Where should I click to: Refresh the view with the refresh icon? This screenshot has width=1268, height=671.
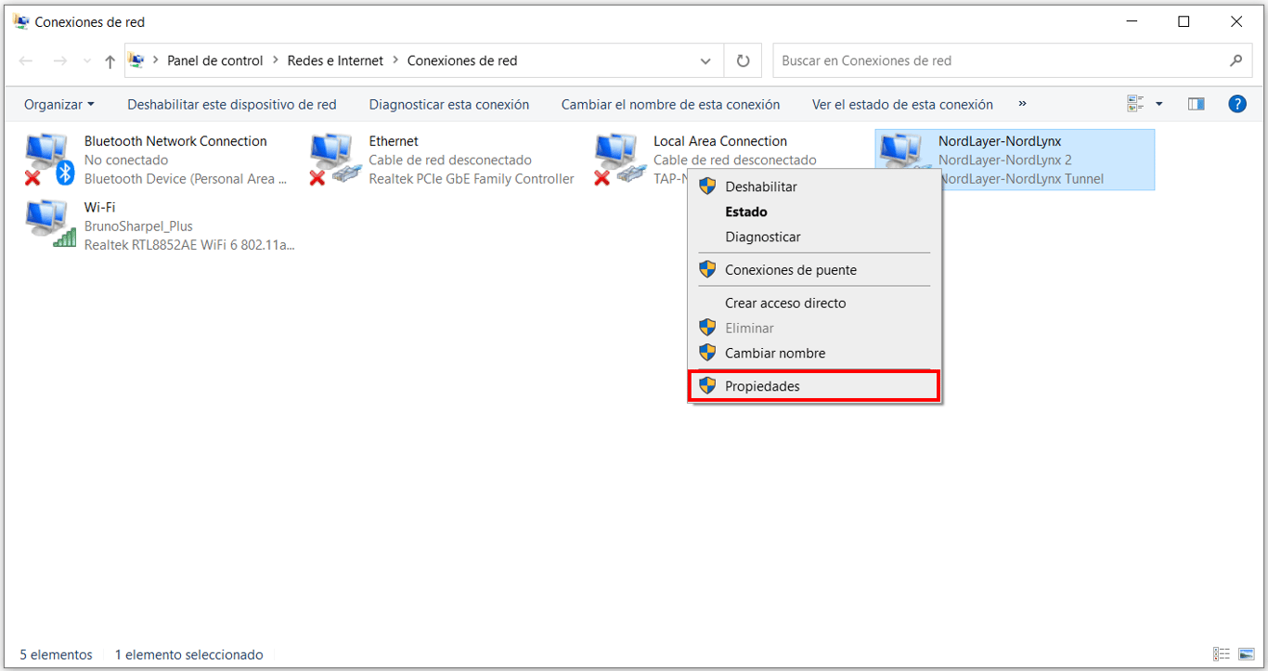click(743, 59)
